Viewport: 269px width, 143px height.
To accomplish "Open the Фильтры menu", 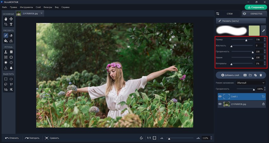I will [48, 7].
